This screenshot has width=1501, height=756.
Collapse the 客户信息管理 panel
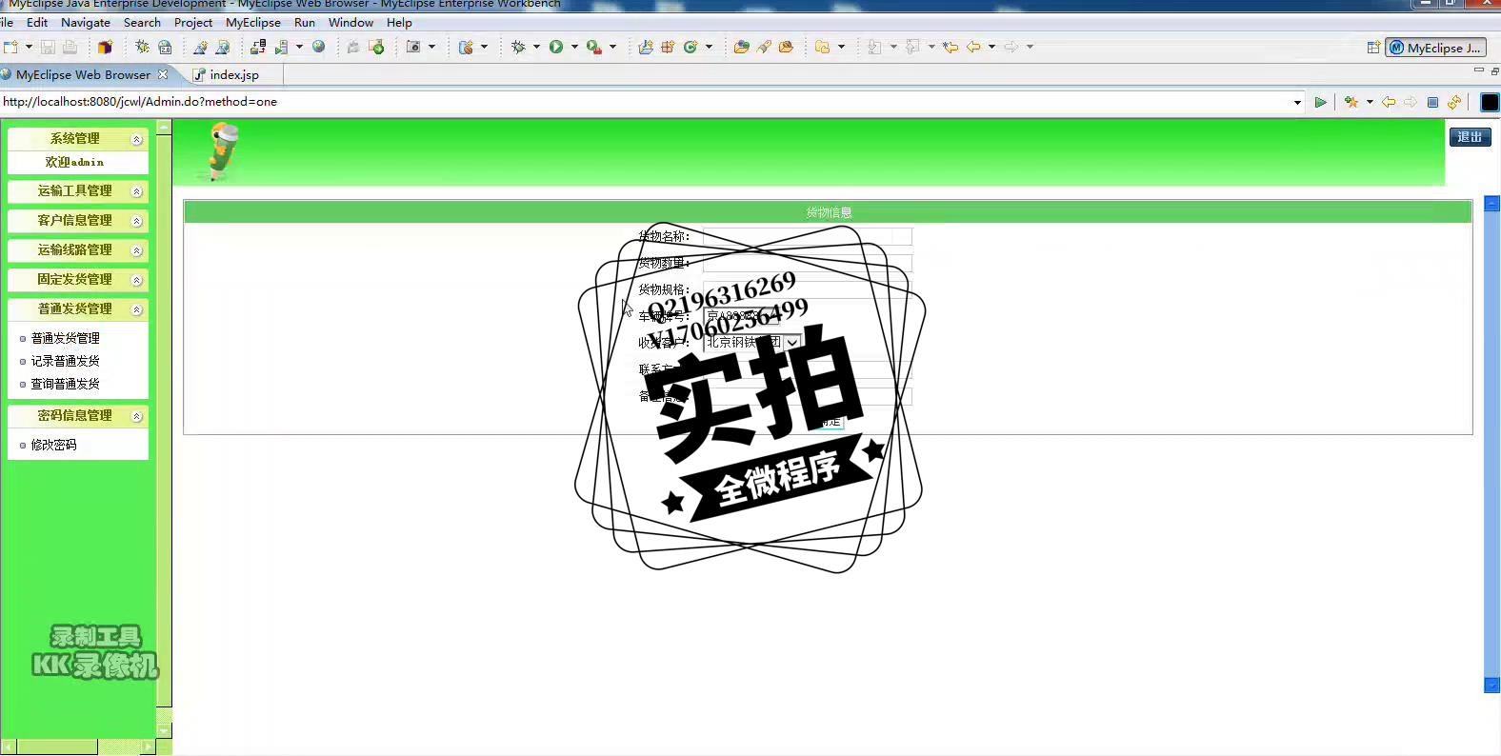136,221
